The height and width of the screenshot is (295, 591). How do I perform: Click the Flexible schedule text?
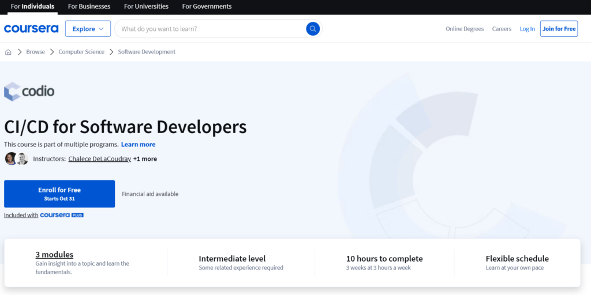click(517, 259)
